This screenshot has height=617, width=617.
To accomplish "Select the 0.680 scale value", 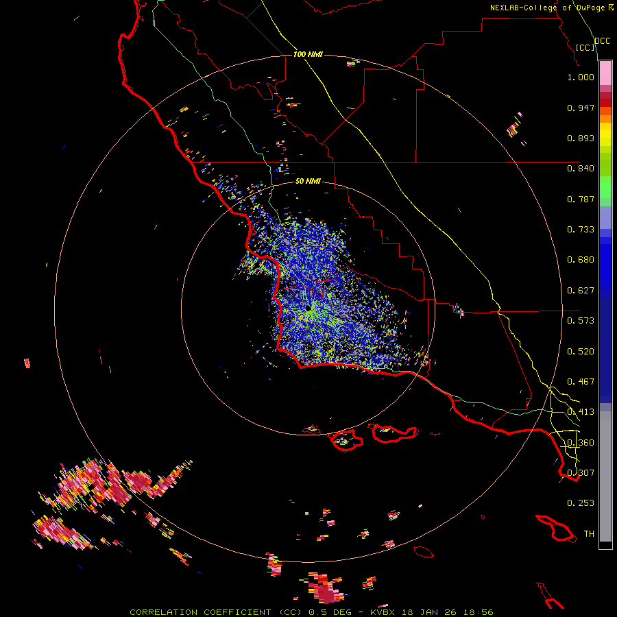I will [581, 260].
